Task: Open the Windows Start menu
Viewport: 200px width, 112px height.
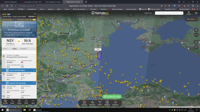Action: 2,110
